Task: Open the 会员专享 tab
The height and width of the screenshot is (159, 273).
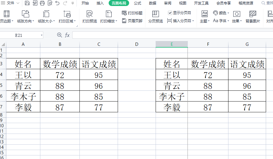Action: (x=224, y=3)
